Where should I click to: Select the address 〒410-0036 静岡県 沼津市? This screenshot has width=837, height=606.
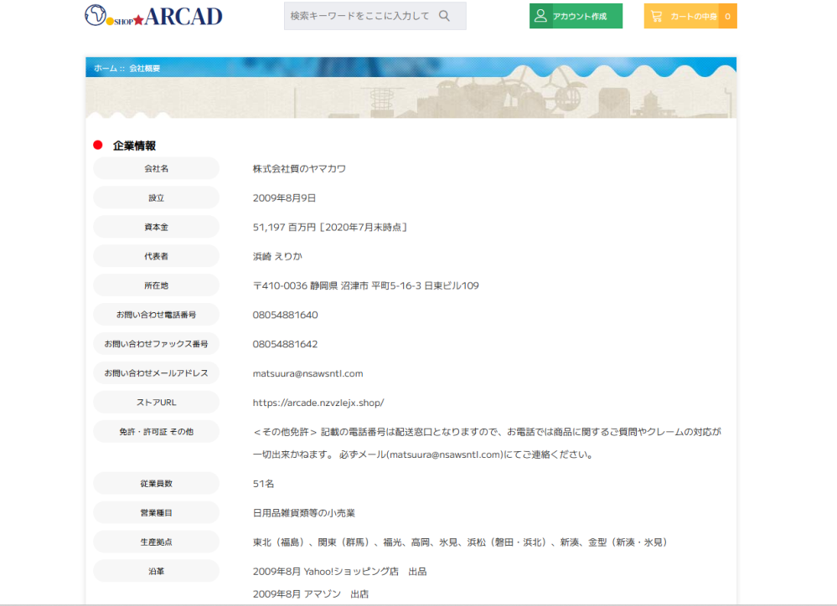(365, 286)
